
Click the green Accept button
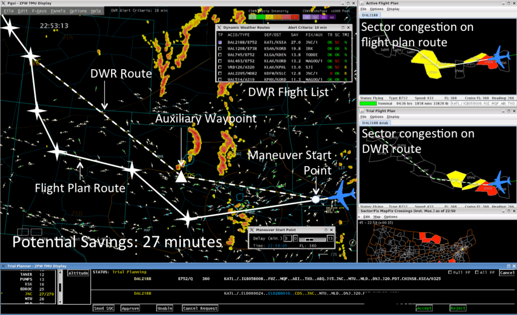click(424, 308)
